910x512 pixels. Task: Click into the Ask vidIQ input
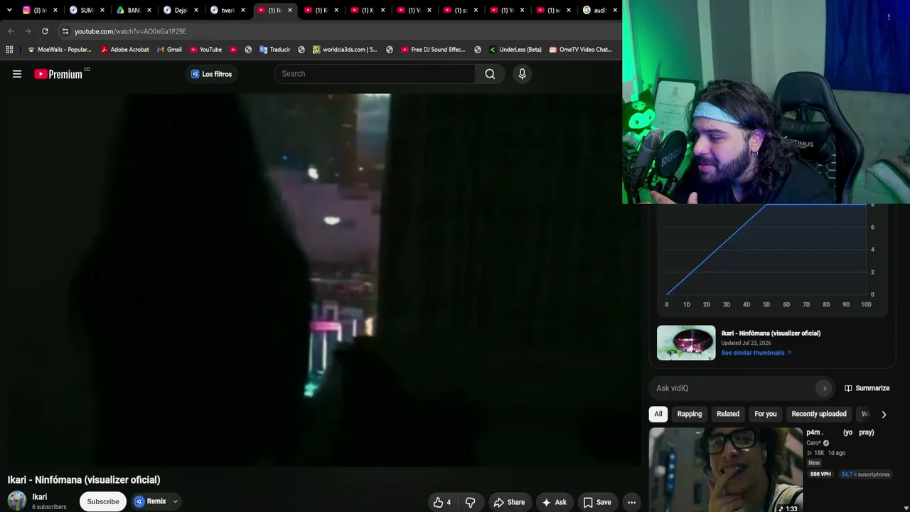732,388
